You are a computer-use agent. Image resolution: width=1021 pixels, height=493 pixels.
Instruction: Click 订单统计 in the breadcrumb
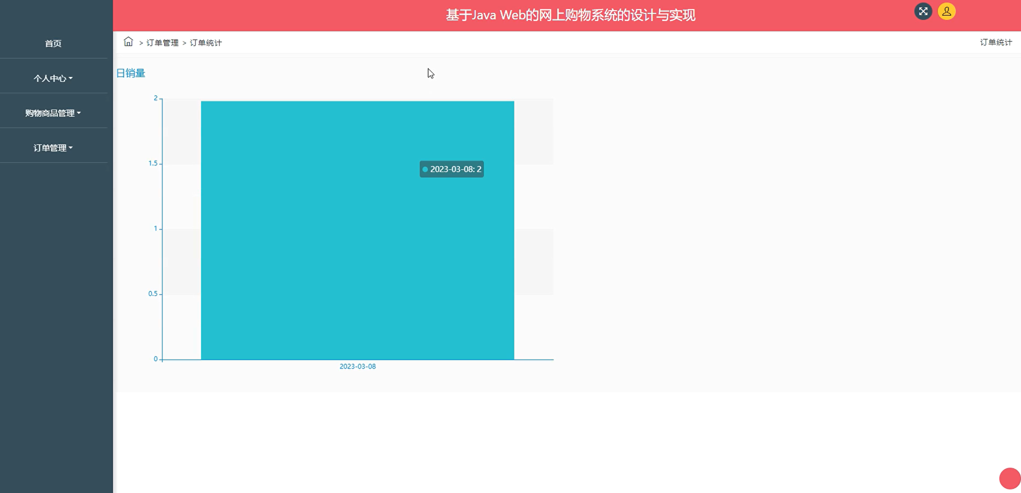(x=206, y=43)
